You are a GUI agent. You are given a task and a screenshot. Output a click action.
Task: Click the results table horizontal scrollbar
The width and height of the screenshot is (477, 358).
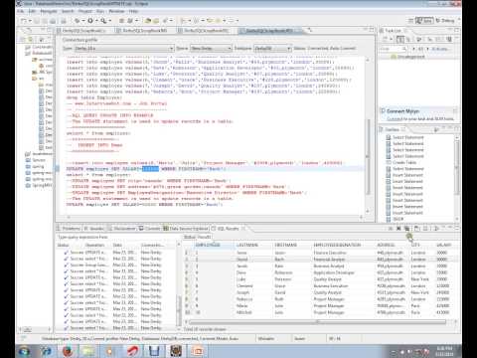click(318, 322)
